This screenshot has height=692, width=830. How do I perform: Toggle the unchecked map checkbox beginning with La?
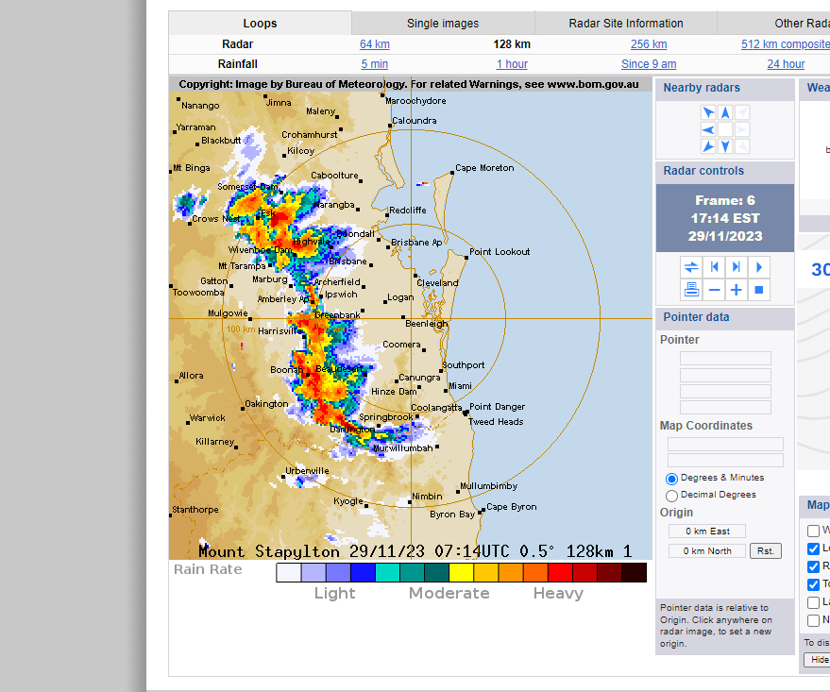[814, 602]
